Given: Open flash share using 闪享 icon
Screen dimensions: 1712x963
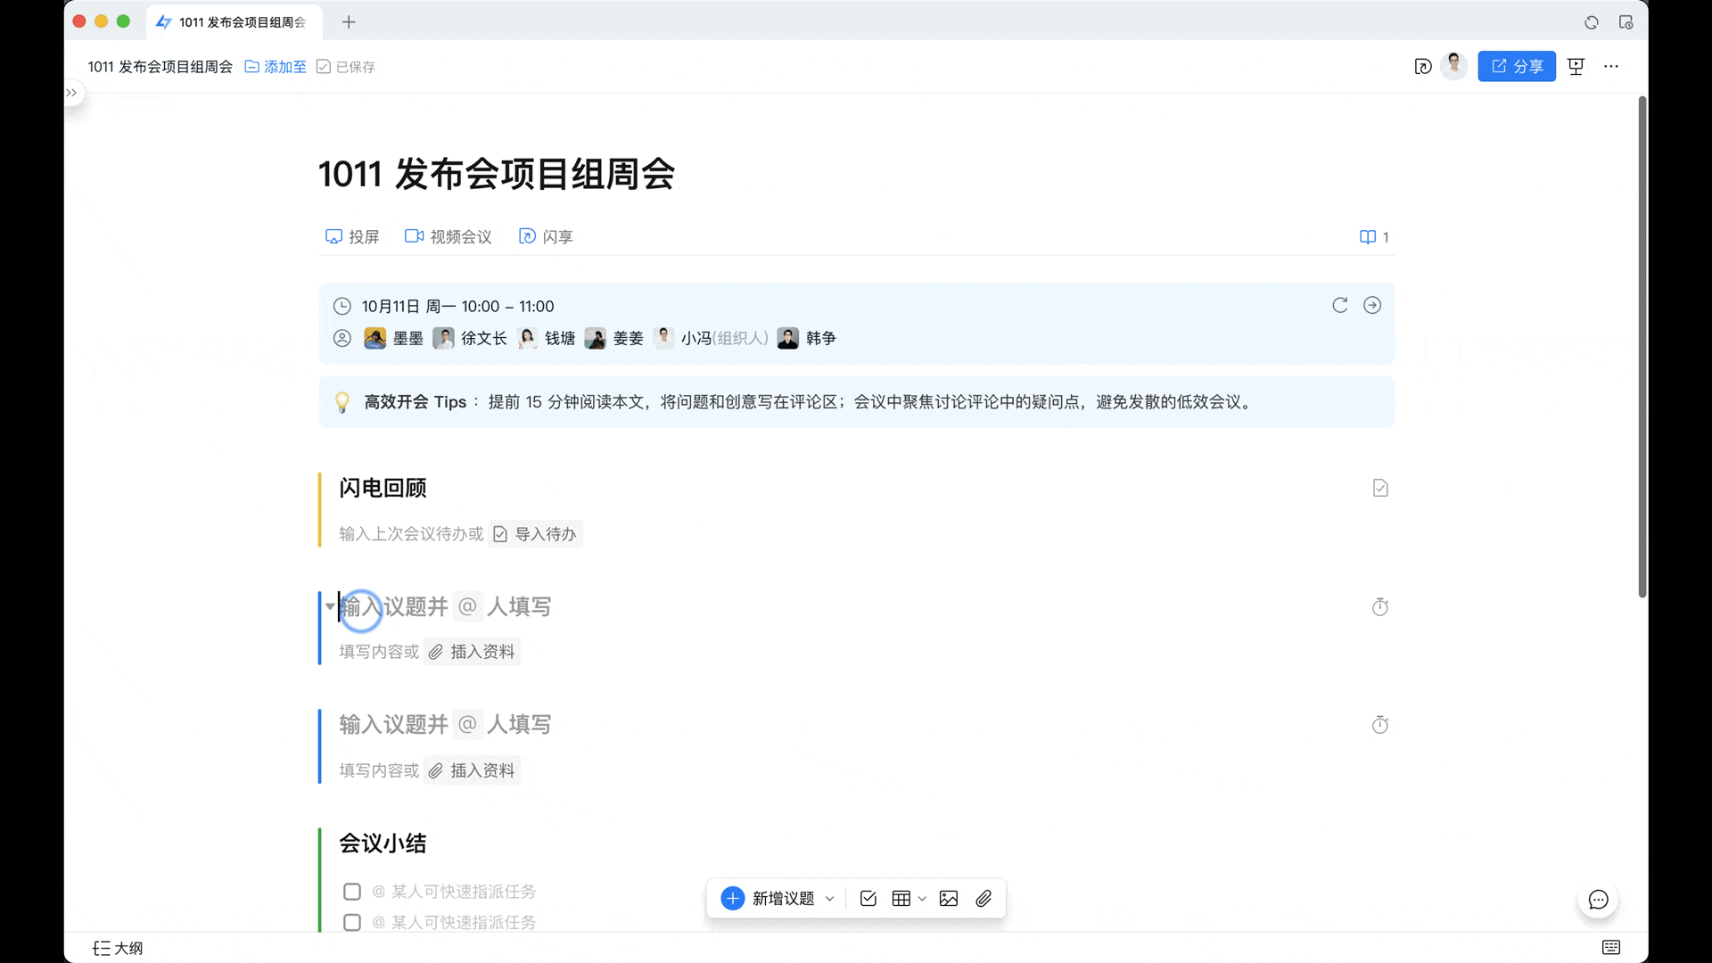Looking at the screenshot, I should [x=526, y=236].
